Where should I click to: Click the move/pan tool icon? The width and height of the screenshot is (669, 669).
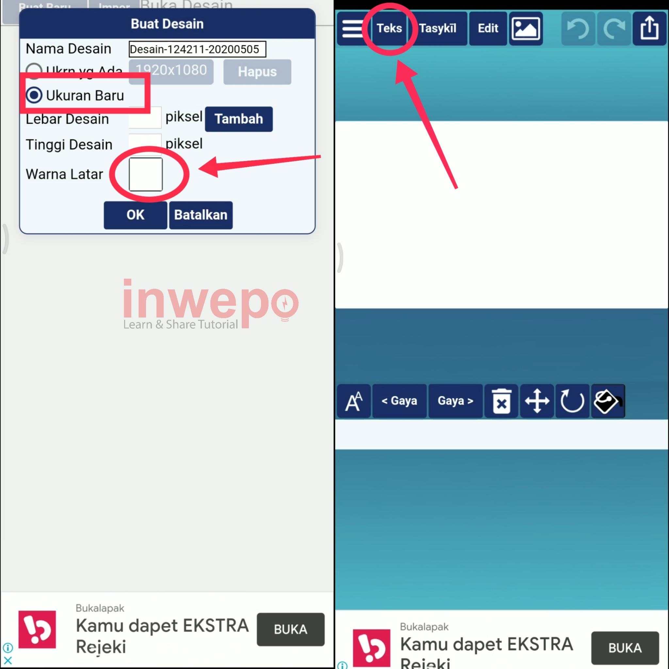click(x=537, y=401)
